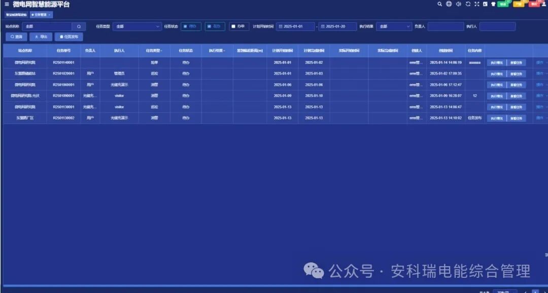This screenshot has width=548, height=293.
Task: Open the green alarm badge in the header
Action: point(502,4)
